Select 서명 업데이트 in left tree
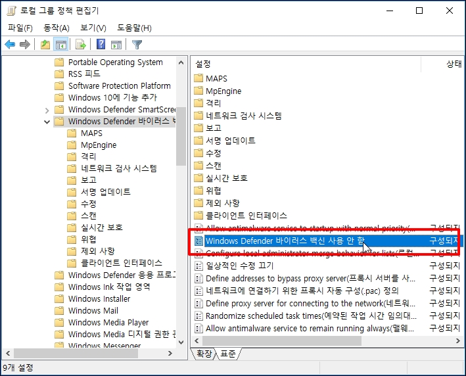The height and width of the screenshot is (376, 466). tap(106, 192)
